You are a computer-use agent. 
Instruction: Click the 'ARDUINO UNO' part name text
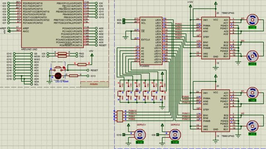click(29, 49)
